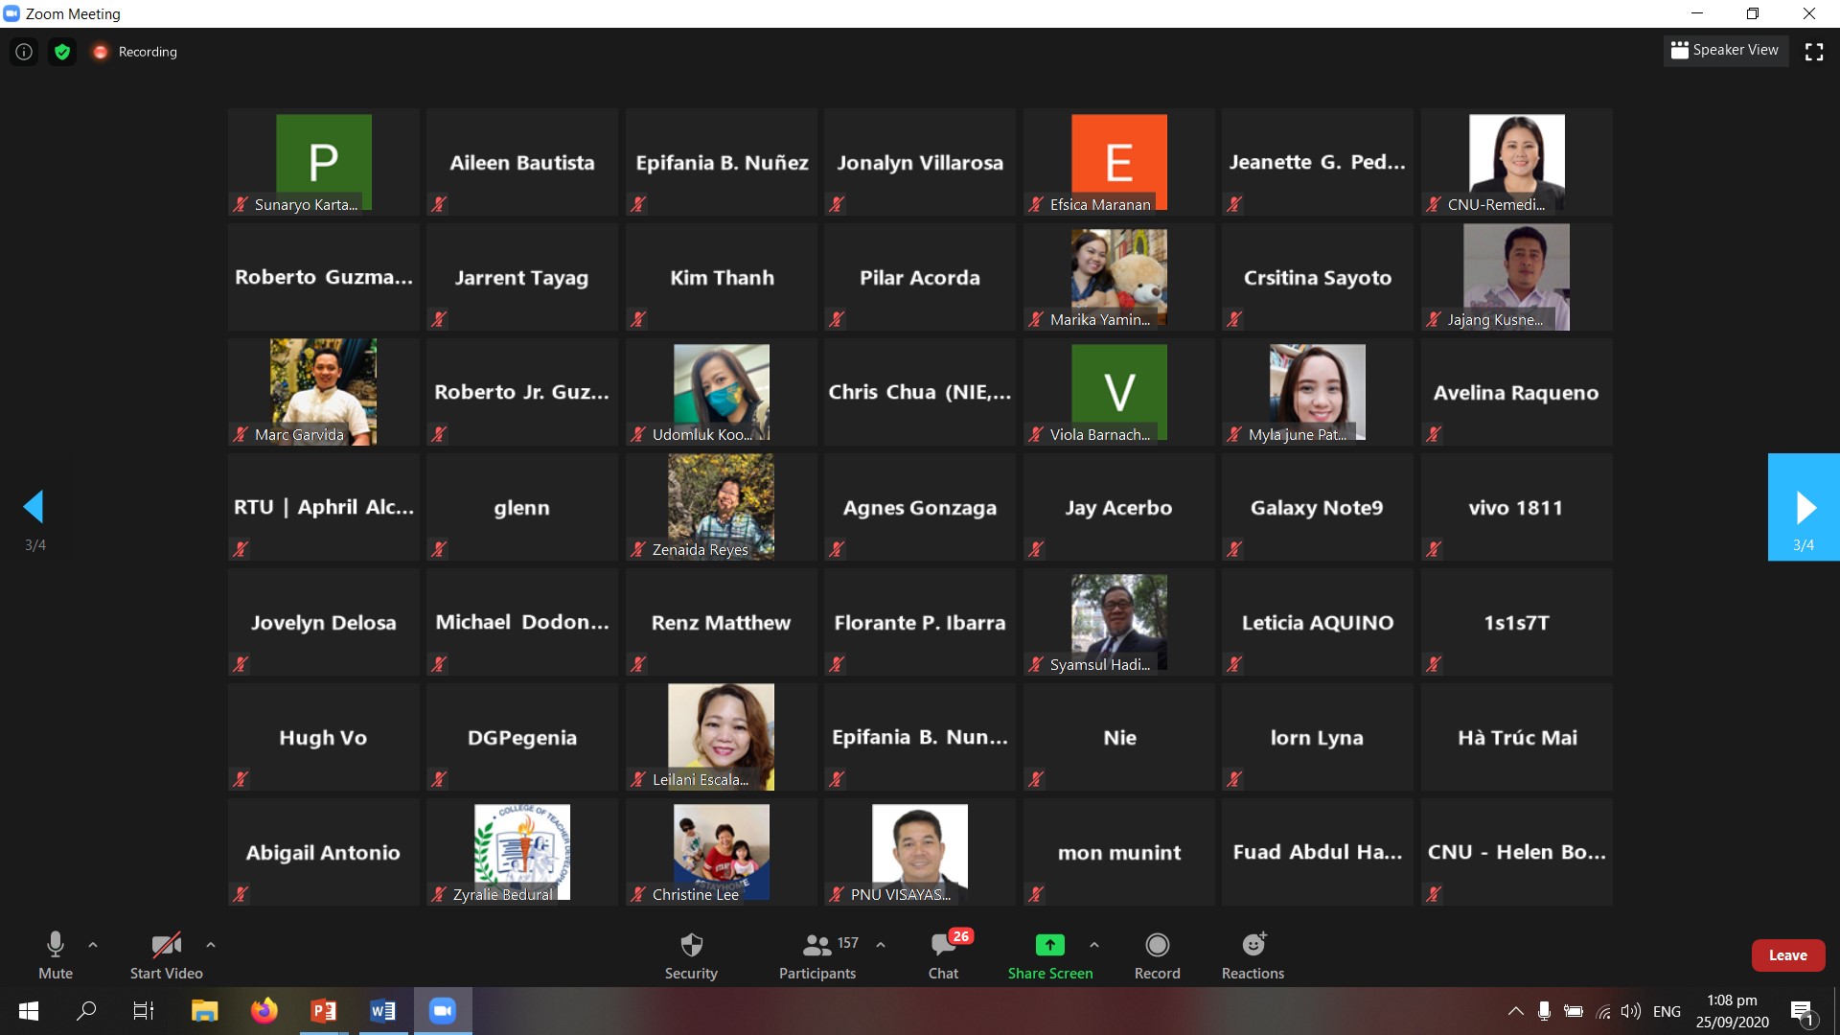
Task: Expand video options arrow beside Start Video
Action: 211,945
